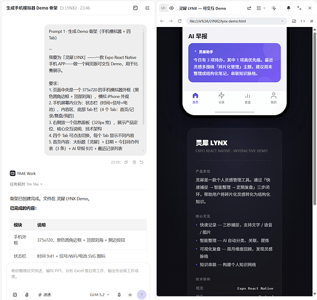Click the attachment paperclip icon
The height and width of the screenshot is (300, 317).
(x=26, y=295)
